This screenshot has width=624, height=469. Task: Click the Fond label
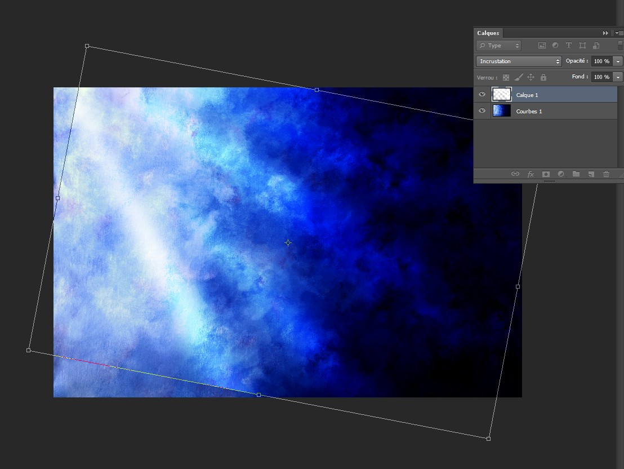580,77
